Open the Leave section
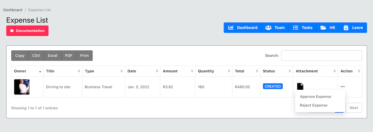373x132 pixels. pyautogui.click(x=353, y=28)
